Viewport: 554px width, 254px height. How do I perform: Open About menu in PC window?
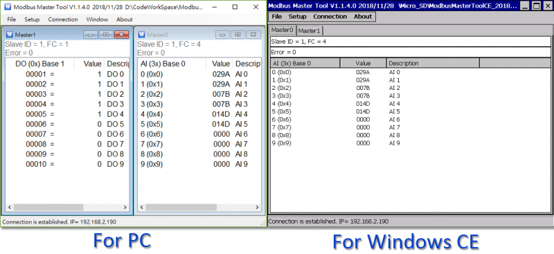tap(125, 19)
